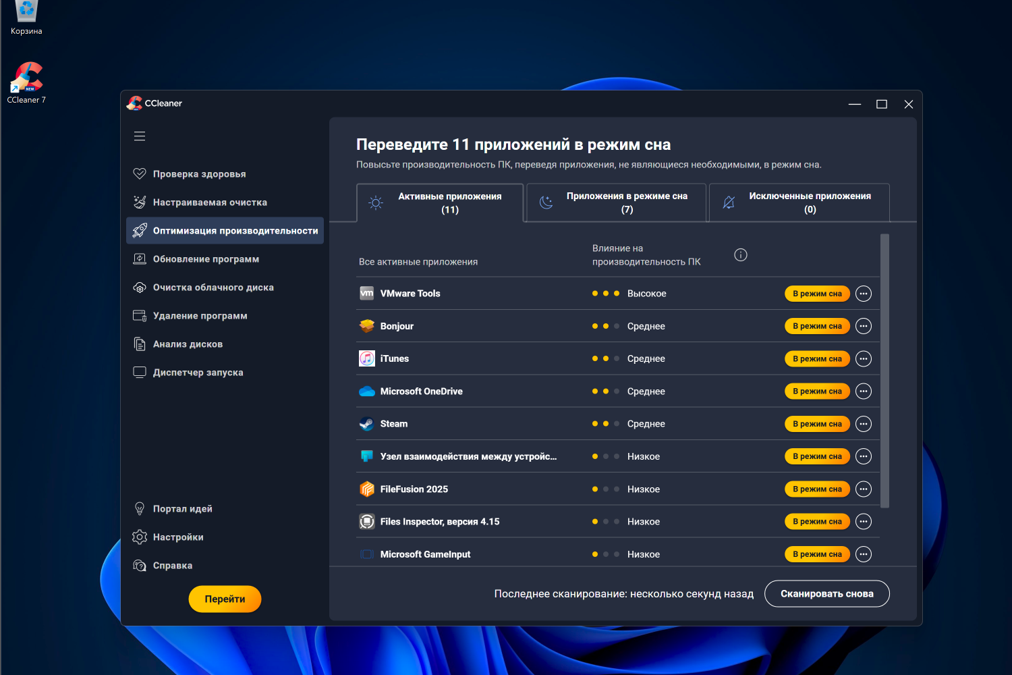This screenshot has height=675, width=1012.
Task: Click the heart icon for health check
Action: [140, 173]
